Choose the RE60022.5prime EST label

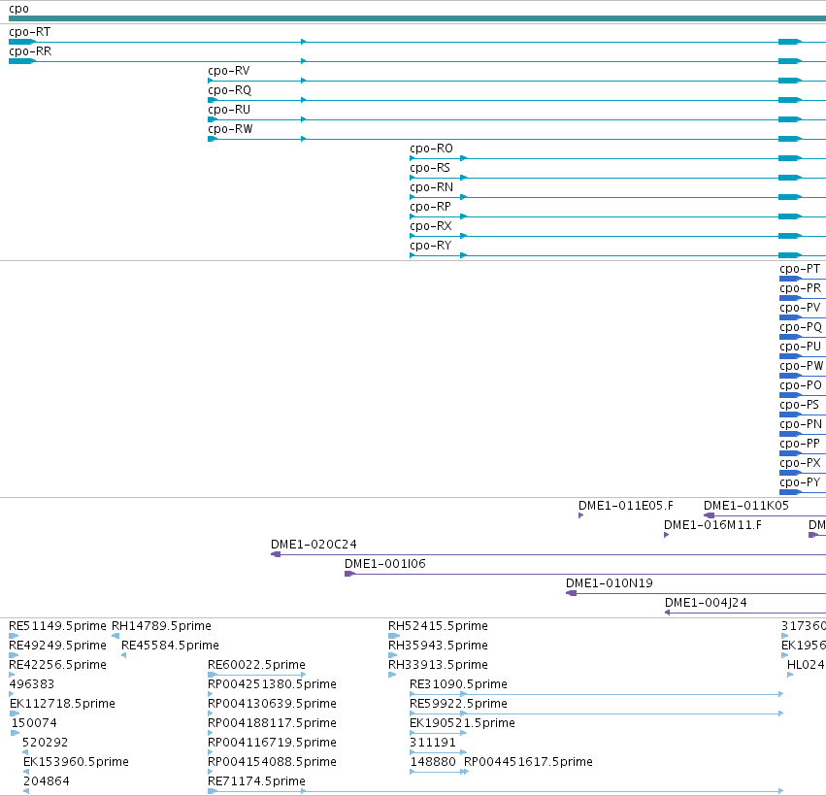click(256, 666)
